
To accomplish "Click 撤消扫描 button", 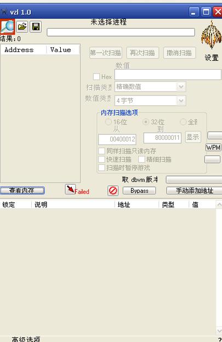I will (x=179, y=53).
